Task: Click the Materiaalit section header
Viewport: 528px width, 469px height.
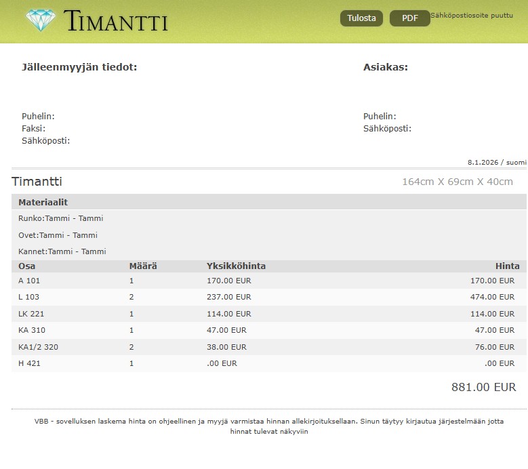Action: click(x=43, y=202)
